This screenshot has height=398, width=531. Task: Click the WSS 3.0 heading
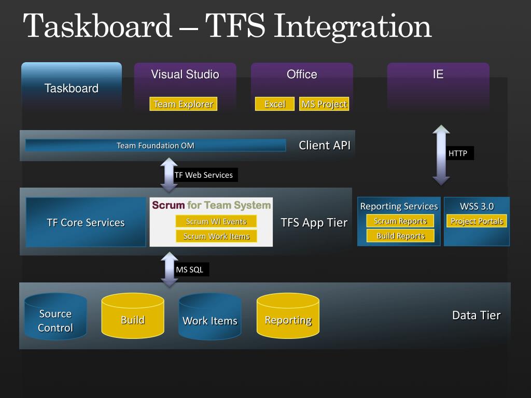pyautogui.click(x=477, y=206)
